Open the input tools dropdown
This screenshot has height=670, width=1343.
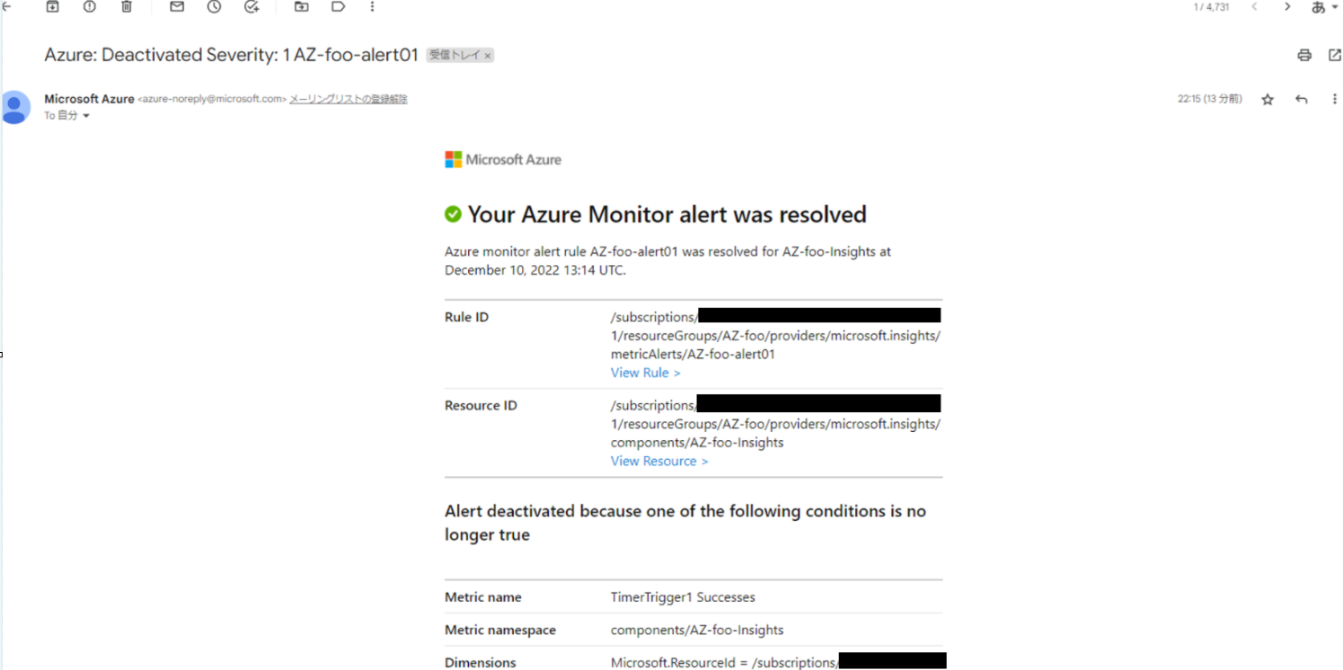click(1324, 6)
